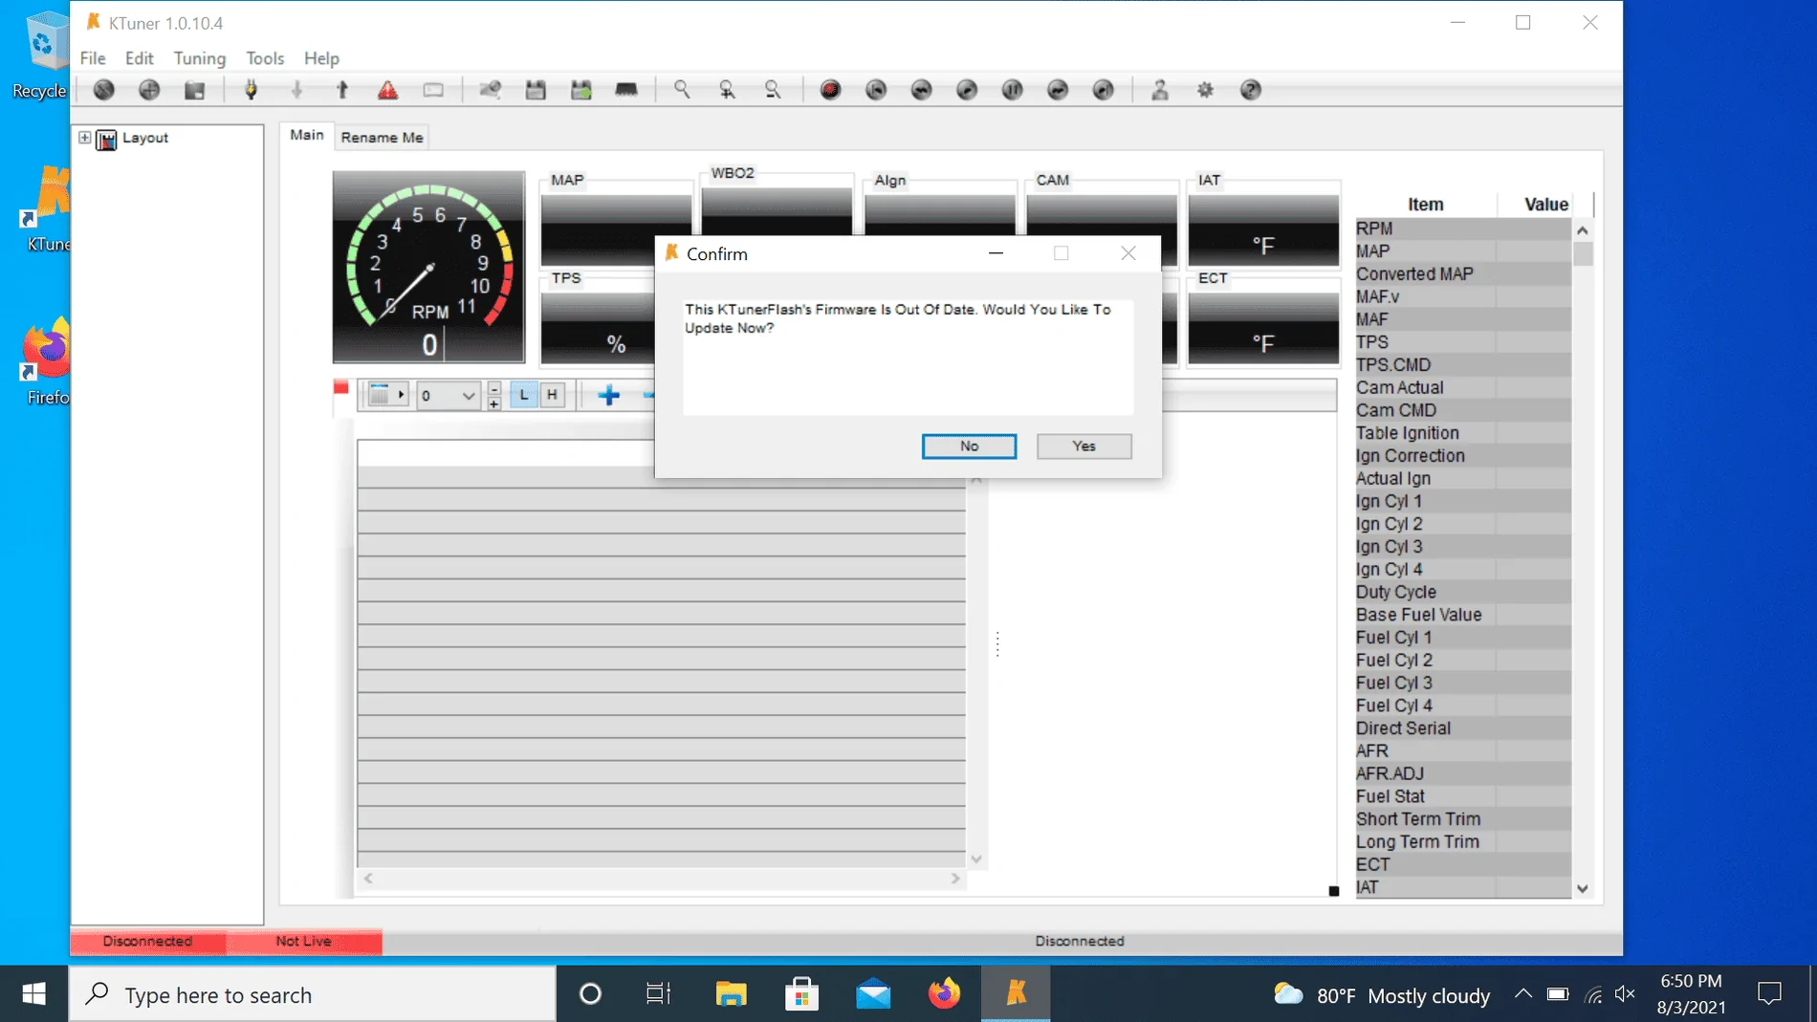Click the plug connect icon in toolbar

(x=252, y=90)
